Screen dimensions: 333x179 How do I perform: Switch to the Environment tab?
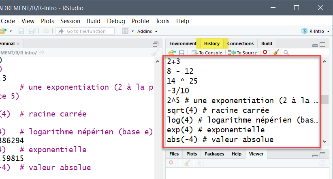[x=183, y=43]
